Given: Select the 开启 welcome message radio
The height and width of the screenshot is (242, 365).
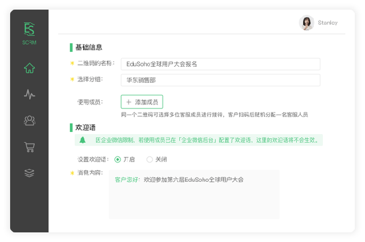Looking at the screenshot, I should tap(117, 159).
